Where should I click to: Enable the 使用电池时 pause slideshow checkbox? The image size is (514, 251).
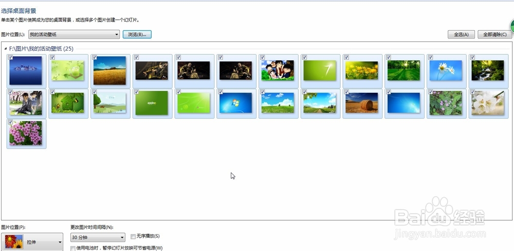click(x=73, y=248)
